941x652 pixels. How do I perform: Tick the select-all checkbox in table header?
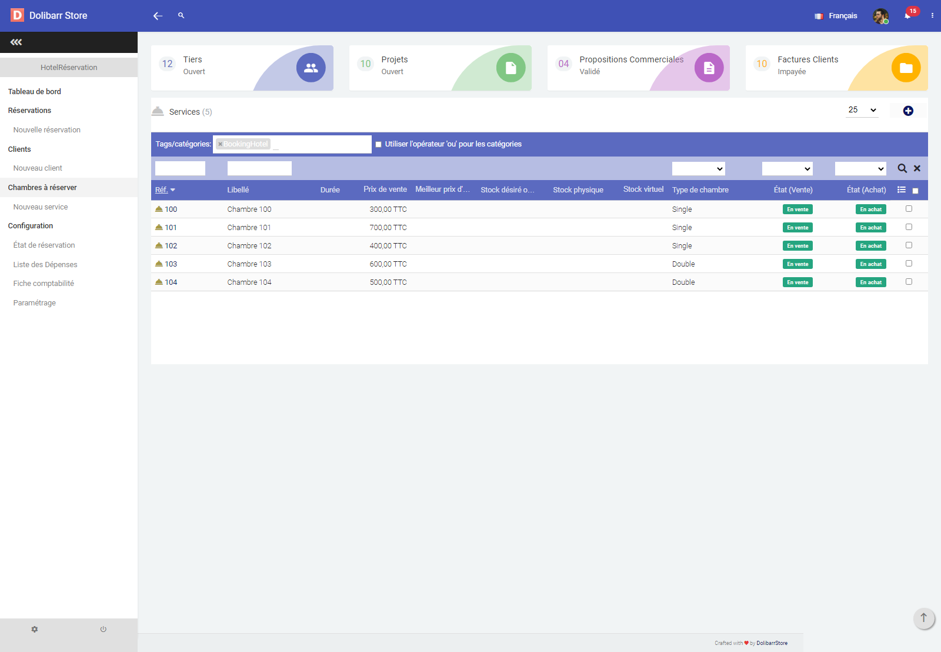915,191
